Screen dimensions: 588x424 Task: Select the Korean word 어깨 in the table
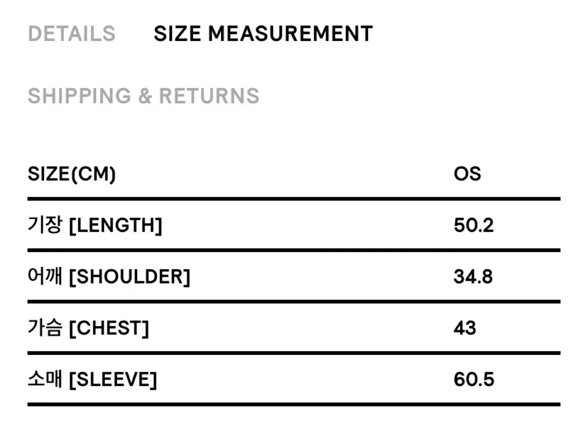pyautogui.click(x=45, y=277)
